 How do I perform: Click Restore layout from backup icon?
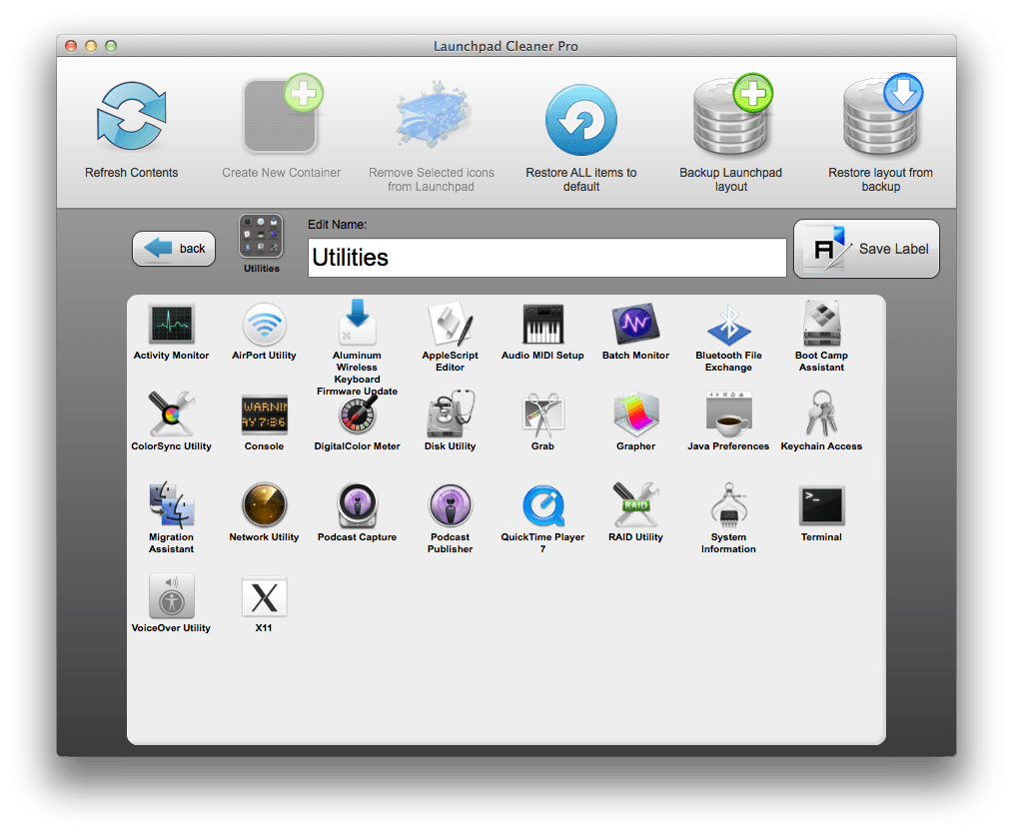tap(881, 115)
